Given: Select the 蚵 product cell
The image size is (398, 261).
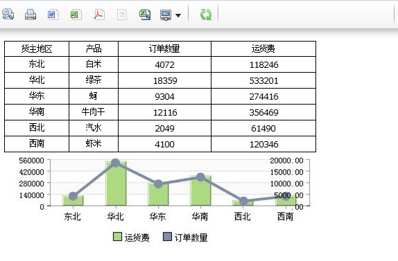Looking at the screenshot, I should (x=94, y=96).
